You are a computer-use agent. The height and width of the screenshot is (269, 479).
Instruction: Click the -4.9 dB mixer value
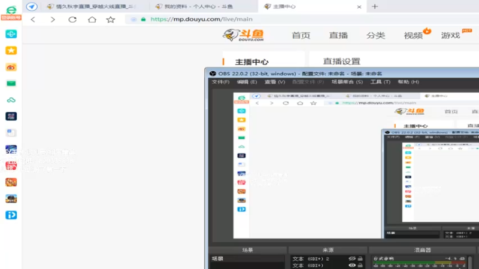point(455,259)
